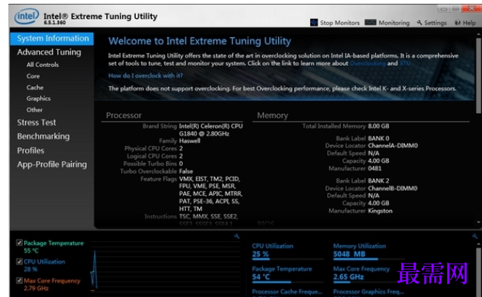This screenshot has width=482, height=297.
Task: Click the Processor Cache Frequency tile
Action: (x=287, y=292)
